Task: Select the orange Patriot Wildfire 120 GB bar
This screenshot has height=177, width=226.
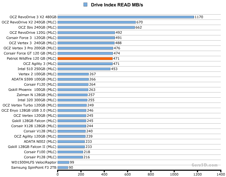Action: pyautogui.click(x=85, y=59)
